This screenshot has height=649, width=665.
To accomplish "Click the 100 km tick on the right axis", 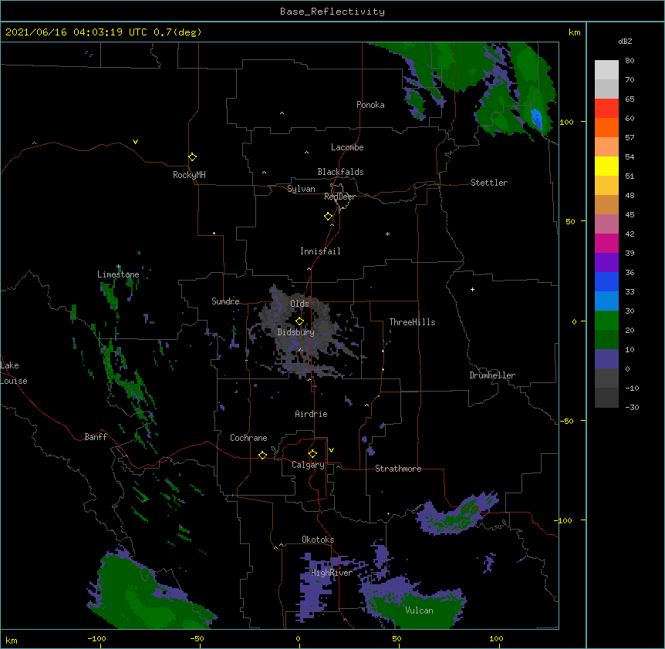I will tap(566, 122).
